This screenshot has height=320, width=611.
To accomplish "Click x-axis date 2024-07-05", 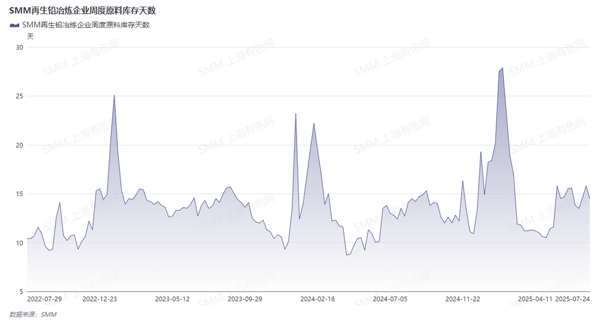I will (x=390, y=299).
